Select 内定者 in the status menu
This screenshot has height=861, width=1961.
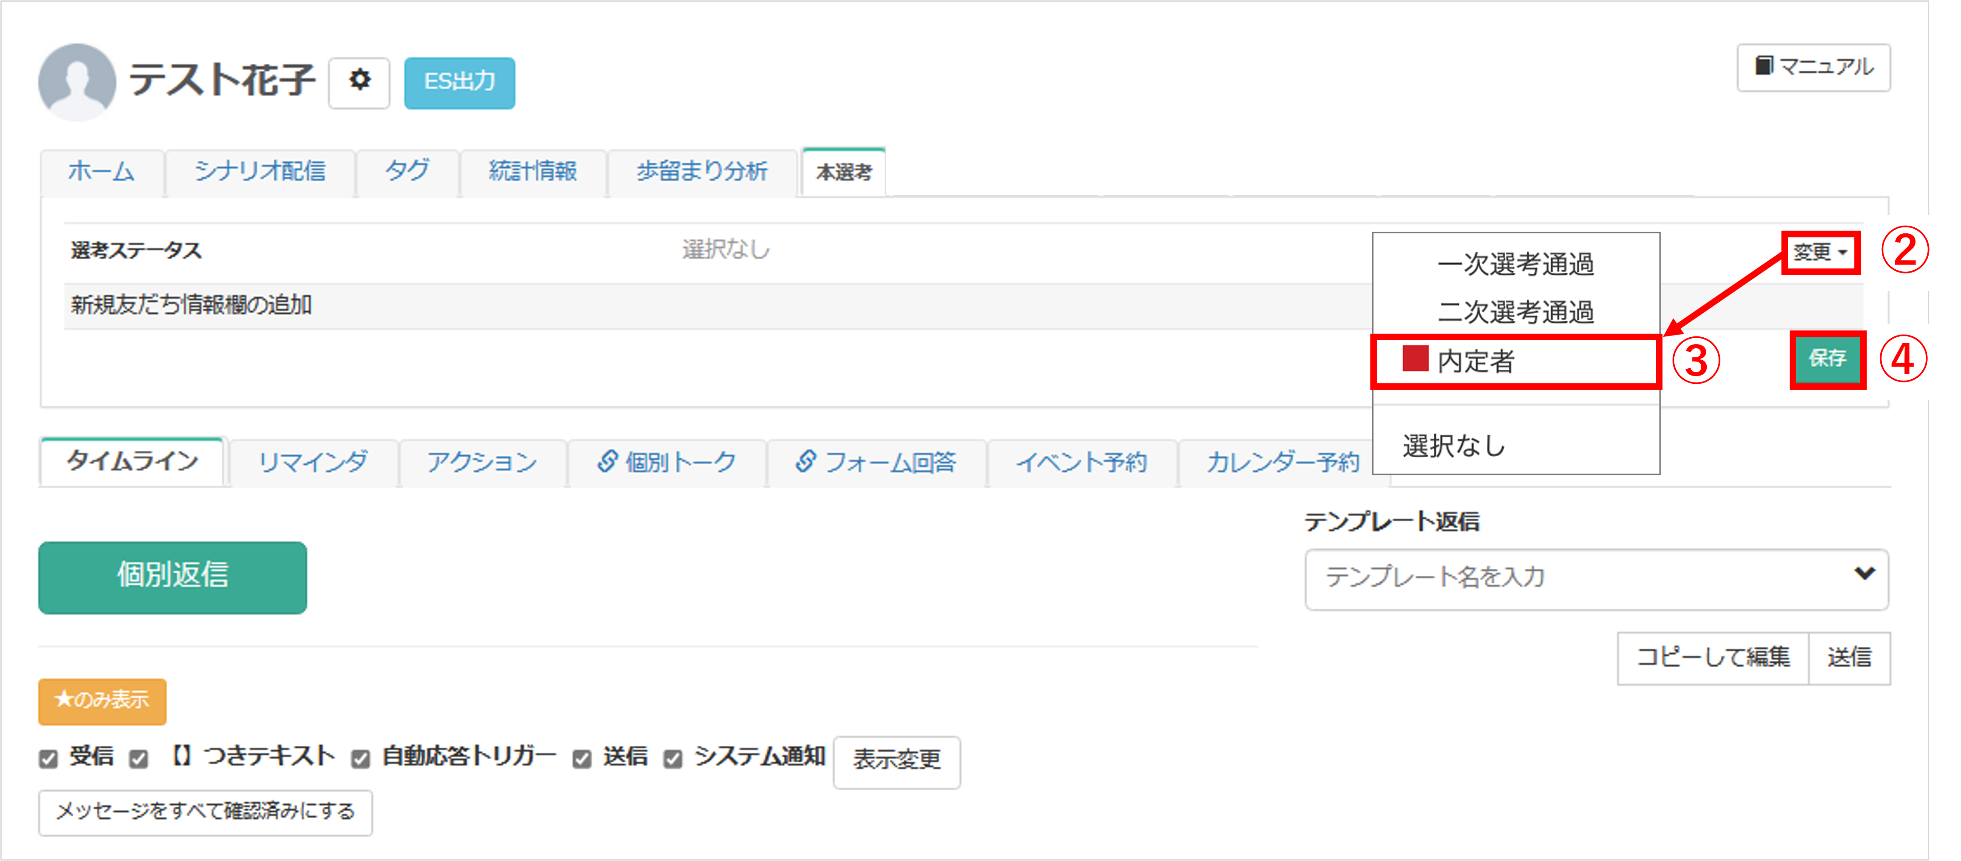pos(1515,361)
